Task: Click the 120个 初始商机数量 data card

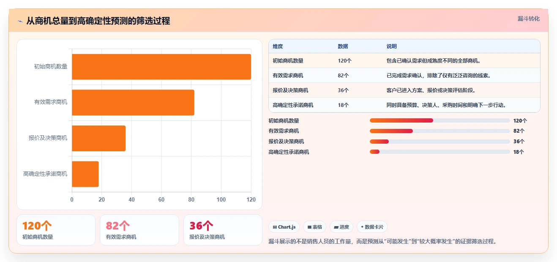Action: (x=56, y=230)
